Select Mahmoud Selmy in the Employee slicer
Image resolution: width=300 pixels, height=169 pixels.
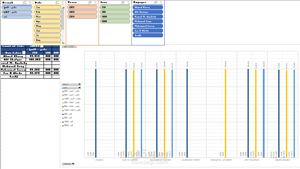[148, 21]
